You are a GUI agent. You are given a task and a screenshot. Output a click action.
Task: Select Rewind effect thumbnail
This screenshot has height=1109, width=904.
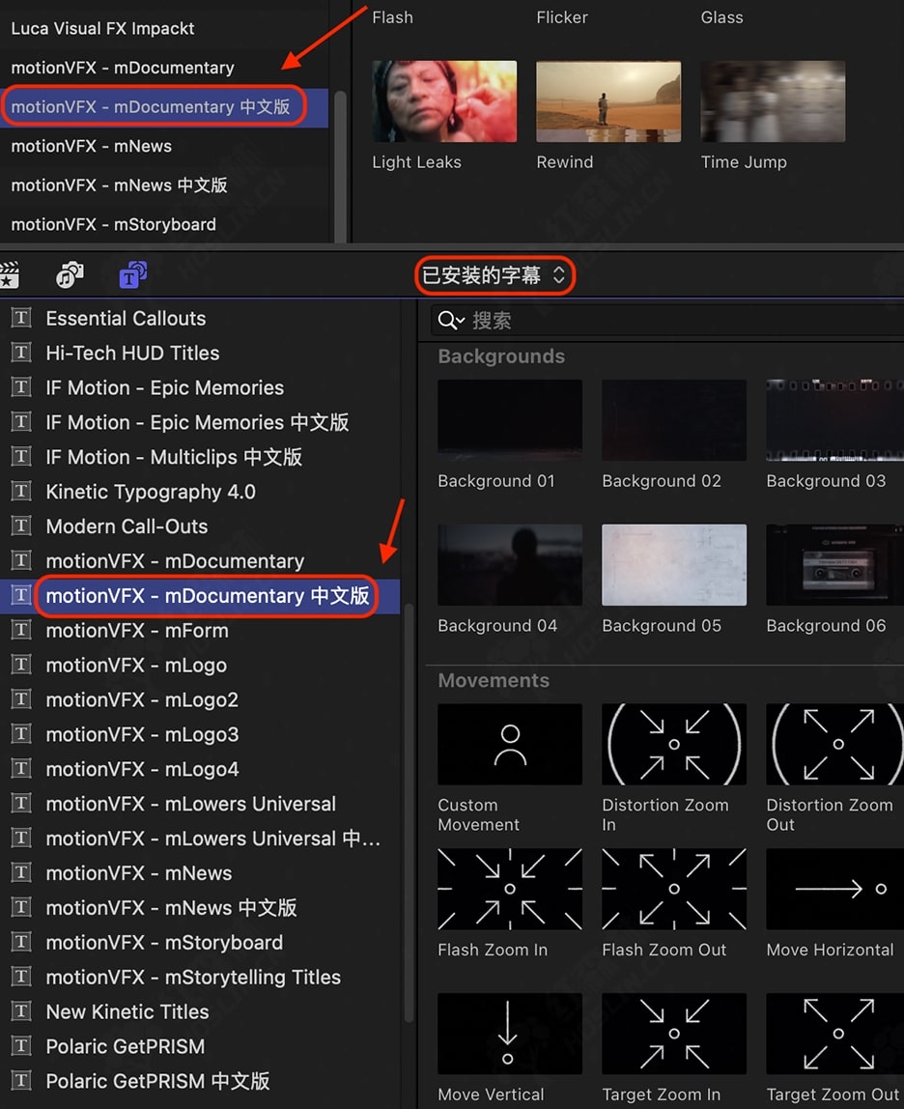point(608,101)
